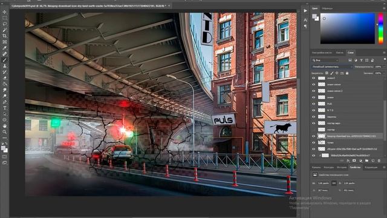Select the Pen tool
Image resolution: width=387 pixels, height=218 pixels.
click(x=4, y=102)
